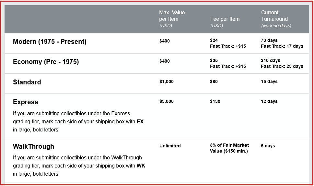Click the Fee per Item column header
The height and width of the screenshot is (186, 314).
pos(225,22)
